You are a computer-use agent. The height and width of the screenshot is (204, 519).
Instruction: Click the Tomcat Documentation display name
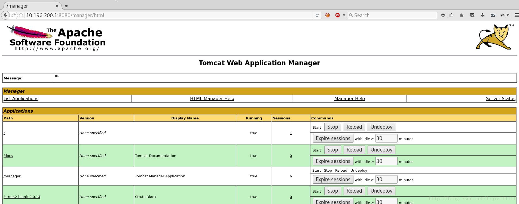pyautogui.click(x=155, y=156)
